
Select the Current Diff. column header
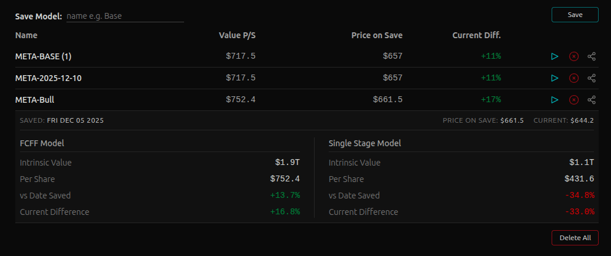coord(476,35)
